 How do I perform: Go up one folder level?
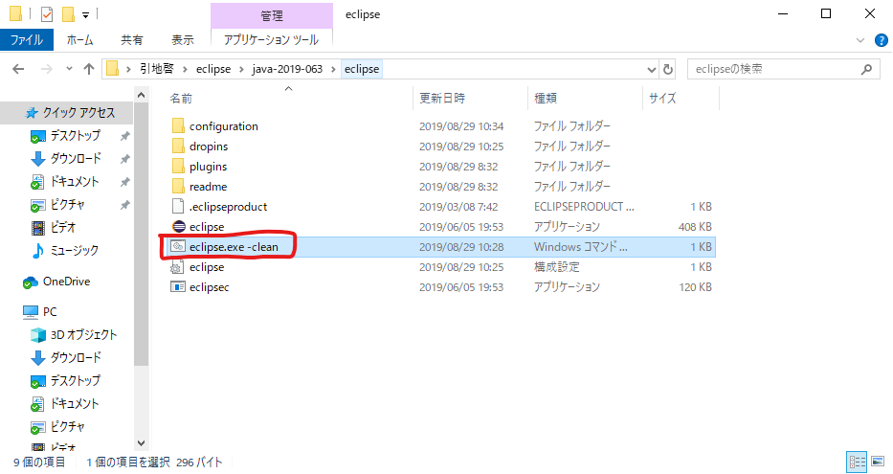point(89,69)
